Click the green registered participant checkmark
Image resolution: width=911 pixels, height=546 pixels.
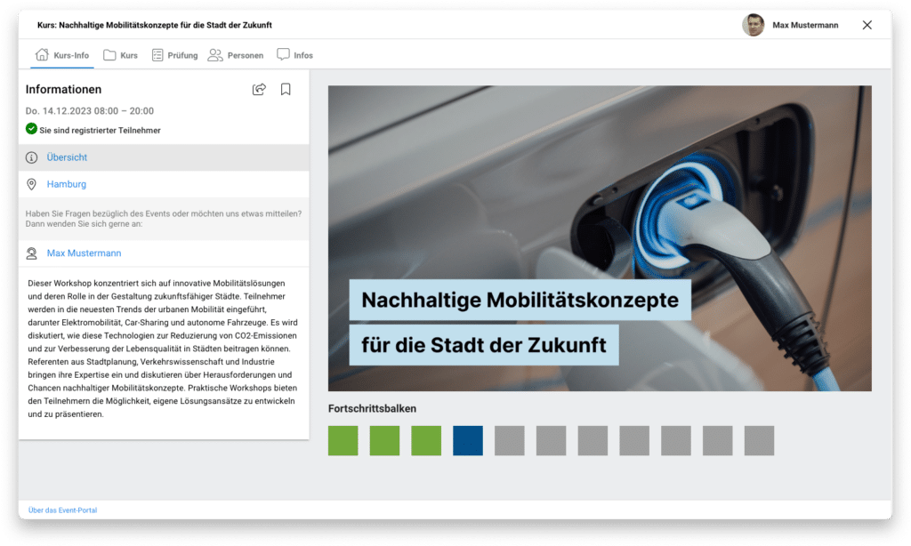pos(30,130)
